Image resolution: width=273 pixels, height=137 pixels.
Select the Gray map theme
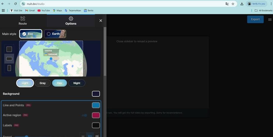pyautogui.click(x=43, y=83)
